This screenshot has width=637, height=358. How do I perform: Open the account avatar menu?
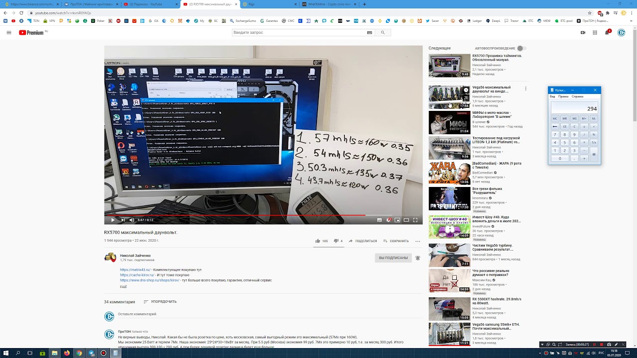click(621, 33)
